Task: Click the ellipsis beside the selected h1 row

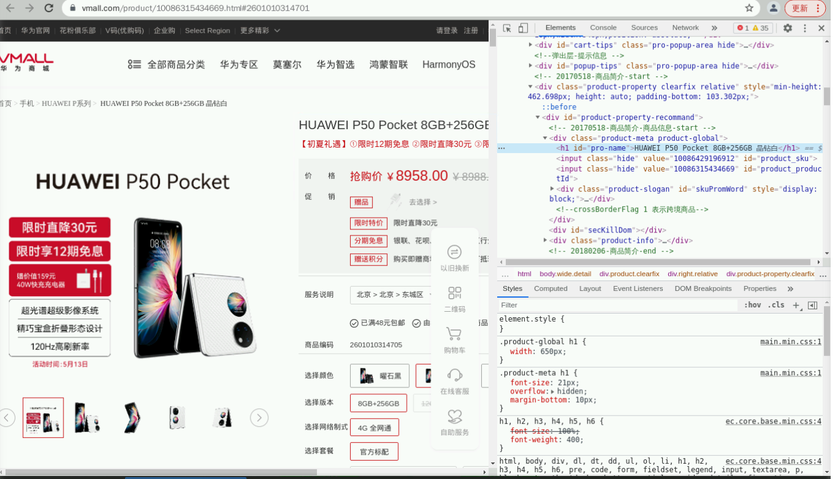Action: click(501, 148)
